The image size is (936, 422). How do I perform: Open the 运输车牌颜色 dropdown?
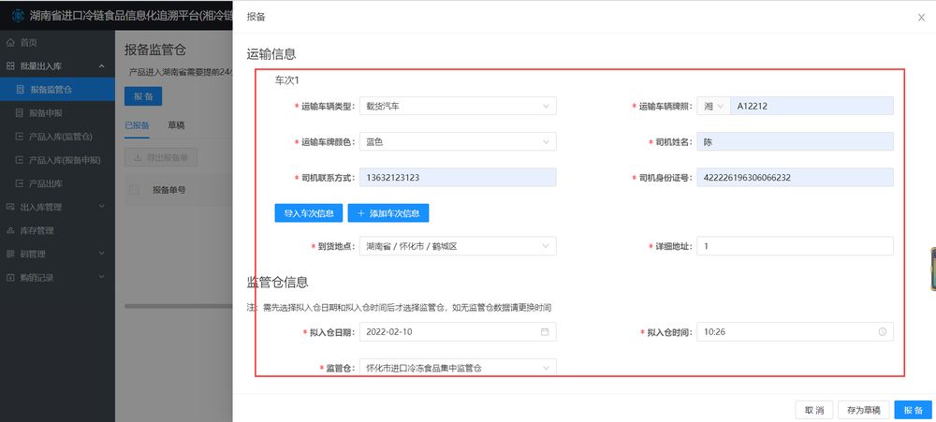coord(458,142)
